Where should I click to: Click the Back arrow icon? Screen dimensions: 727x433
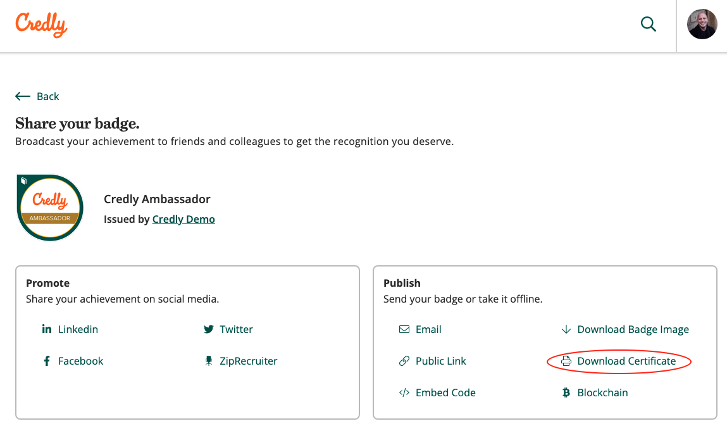23,96
